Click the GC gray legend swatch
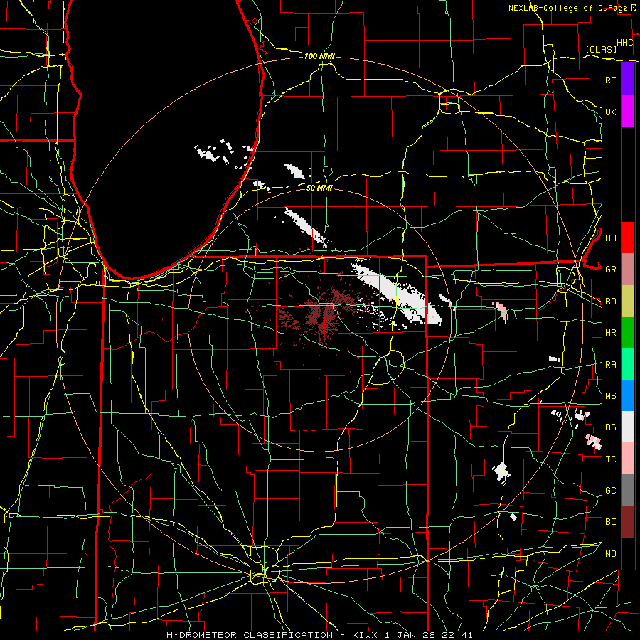The height and width of the screenshot is (640, 640). (628, 490)
